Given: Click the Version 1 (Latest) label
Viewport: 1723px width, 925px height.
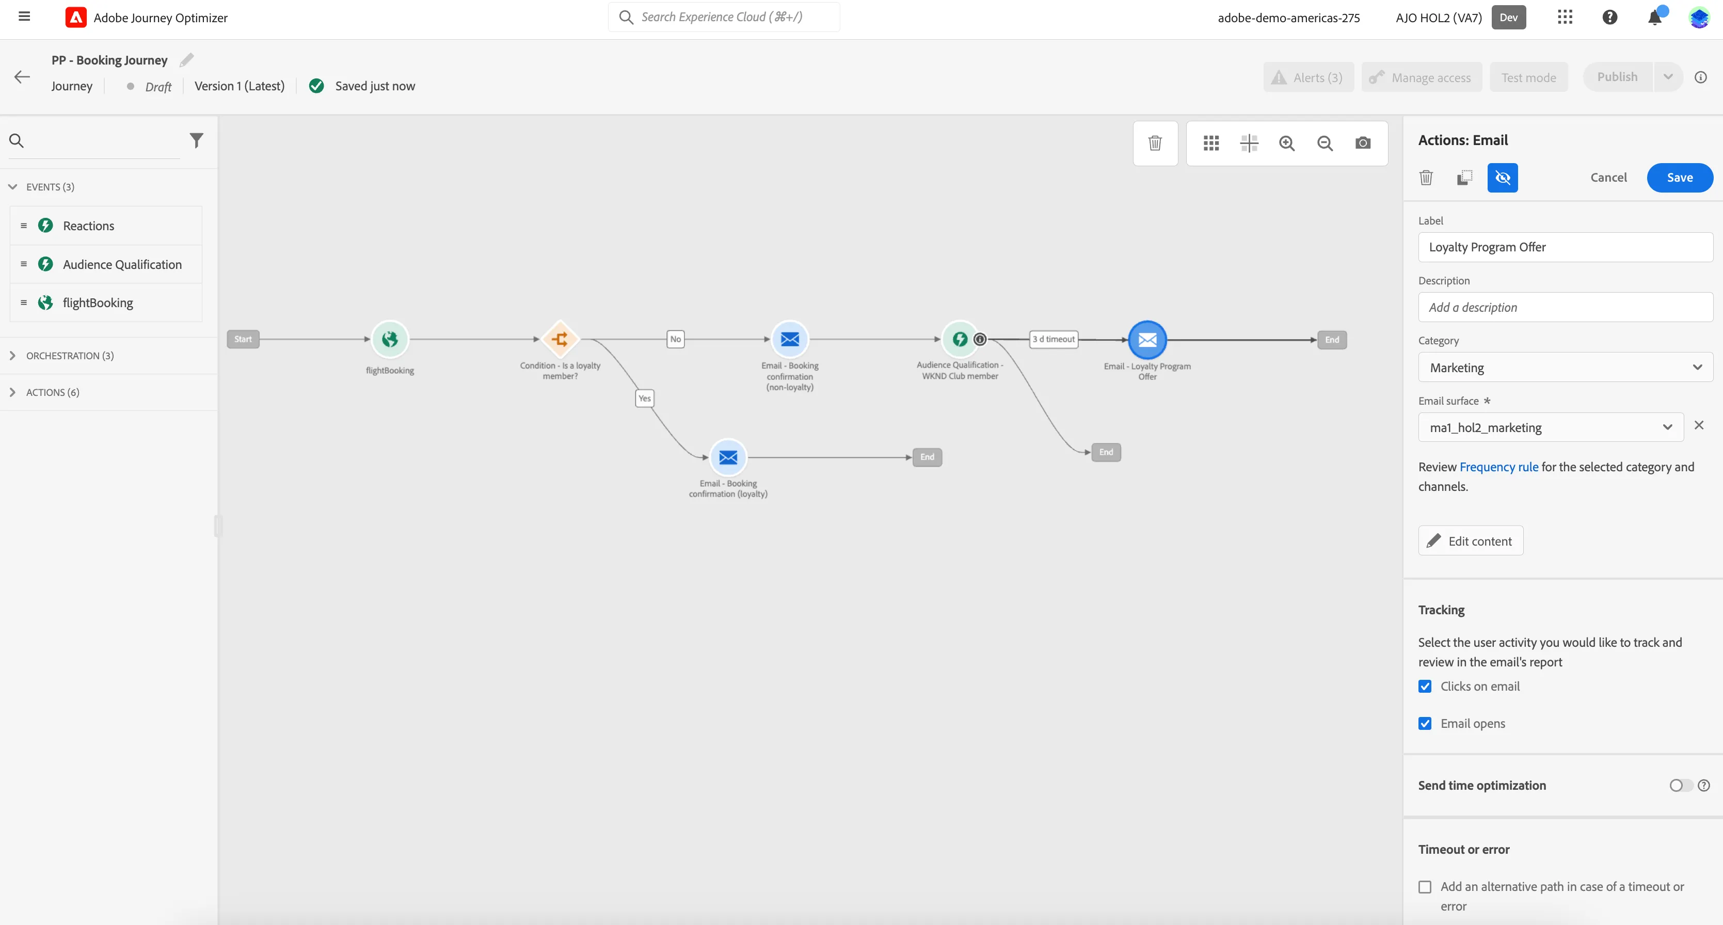Looking at the screenshot, I should [x=240, y=86].
